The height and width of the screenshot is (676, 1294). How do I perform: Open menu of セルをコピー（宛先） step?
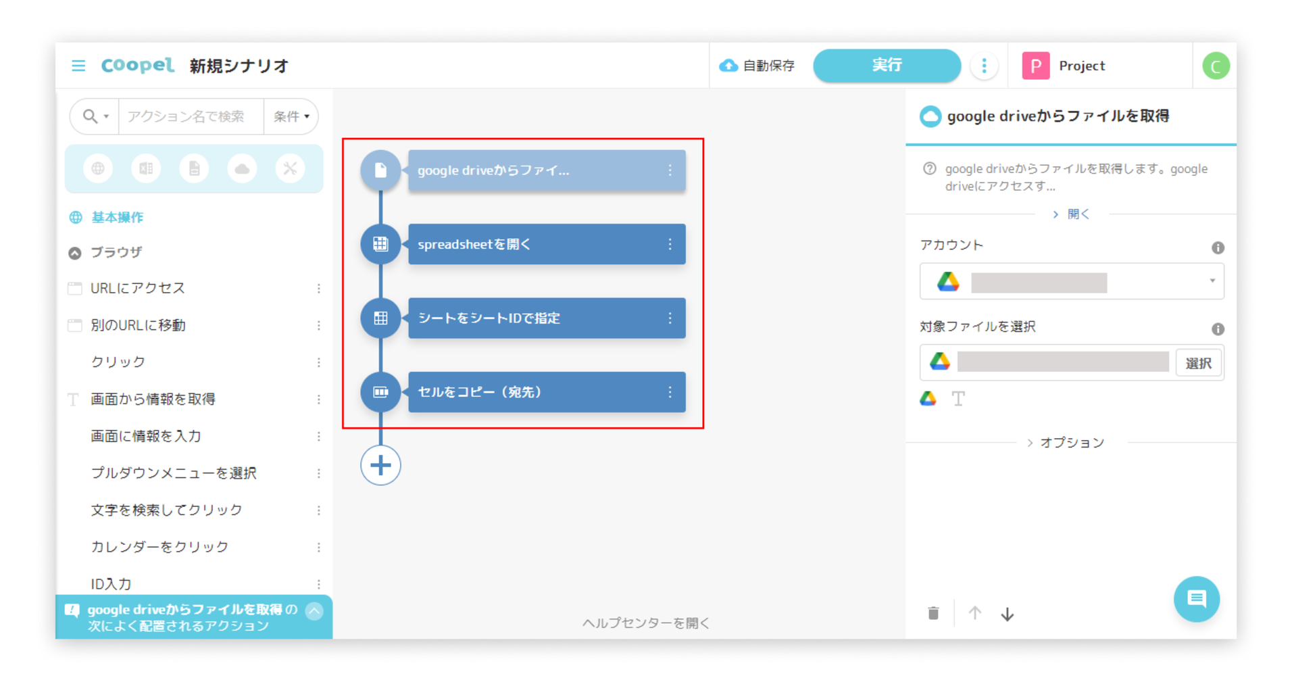tap(670, 392)
